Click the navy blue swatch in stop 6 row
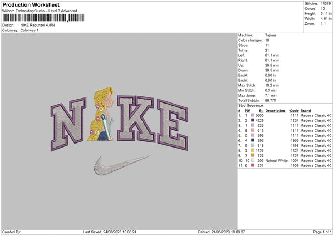This screenshot has height=236, width=334. click(x=253, y=140)
